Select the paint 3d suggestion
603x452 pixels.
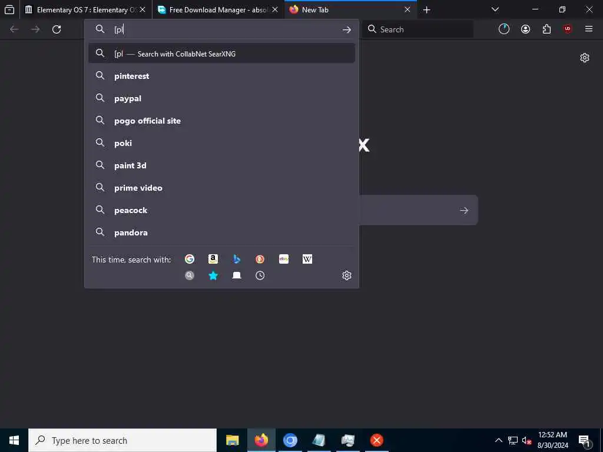coord(221,165)
